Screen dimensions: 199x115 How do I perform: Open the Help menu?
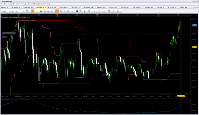pos(49,4)
